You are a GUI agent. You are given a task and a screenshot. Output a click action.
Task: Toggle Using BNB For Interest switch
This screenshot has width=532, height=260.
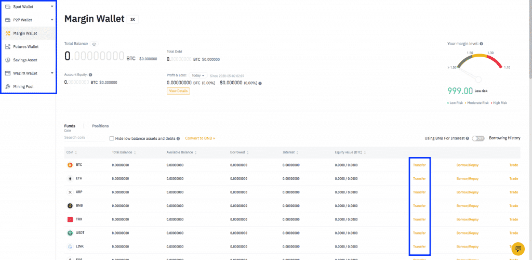click(478, 138)
